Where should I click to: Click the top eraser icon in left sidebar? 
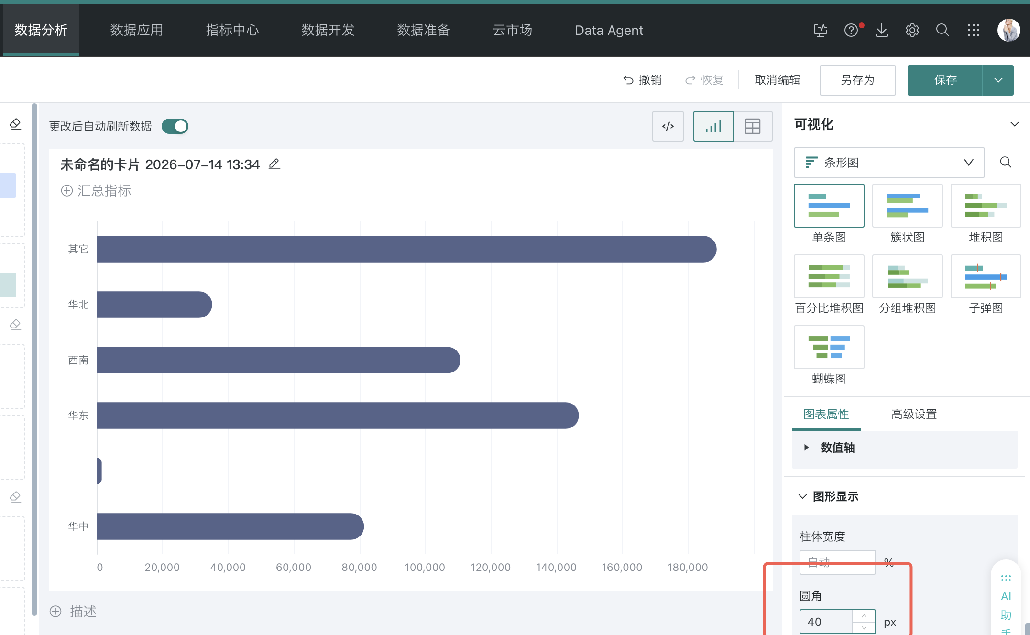pyautogui.click(x=15, y=124)
